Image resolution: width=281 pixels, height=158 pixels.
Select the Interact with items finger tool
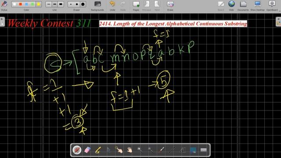pyautogui.click(x=119, y=150)
